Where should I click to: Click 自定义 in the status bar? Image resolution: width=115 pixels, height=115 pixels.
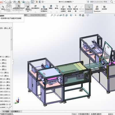(111, 114)
